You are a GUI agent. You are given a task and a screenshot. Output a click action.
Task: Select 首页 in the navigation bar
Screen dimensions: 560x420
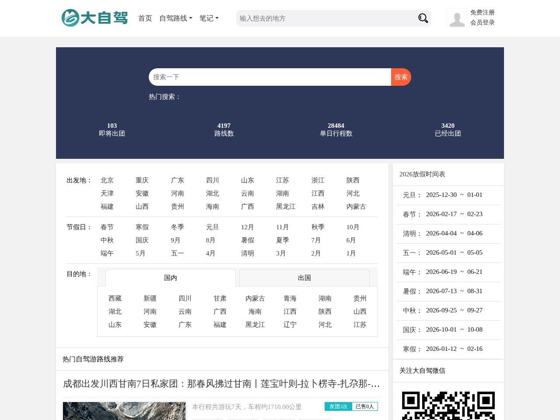point(145,18)
